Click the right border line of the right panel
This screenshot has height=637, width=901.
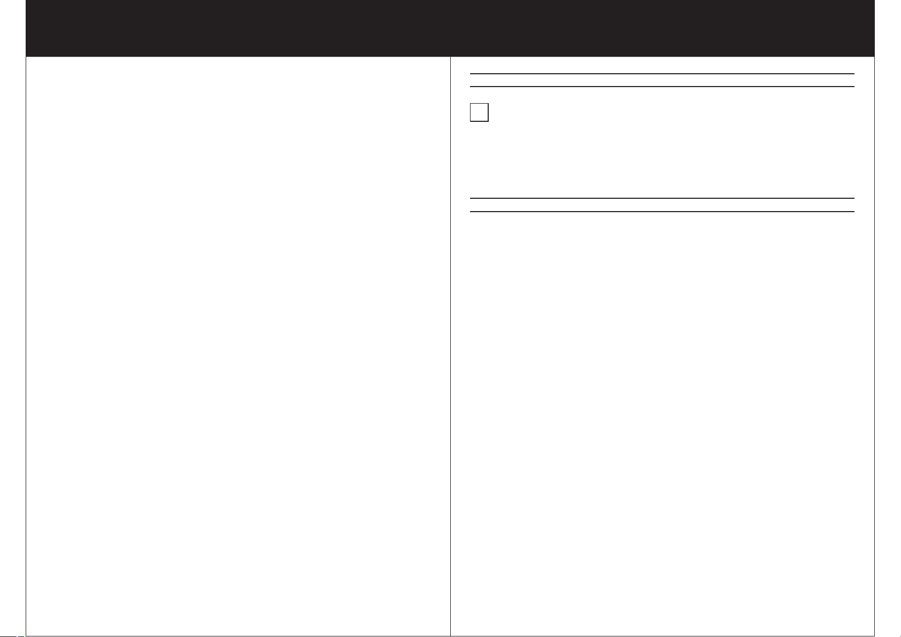click(x=874, y=346)
